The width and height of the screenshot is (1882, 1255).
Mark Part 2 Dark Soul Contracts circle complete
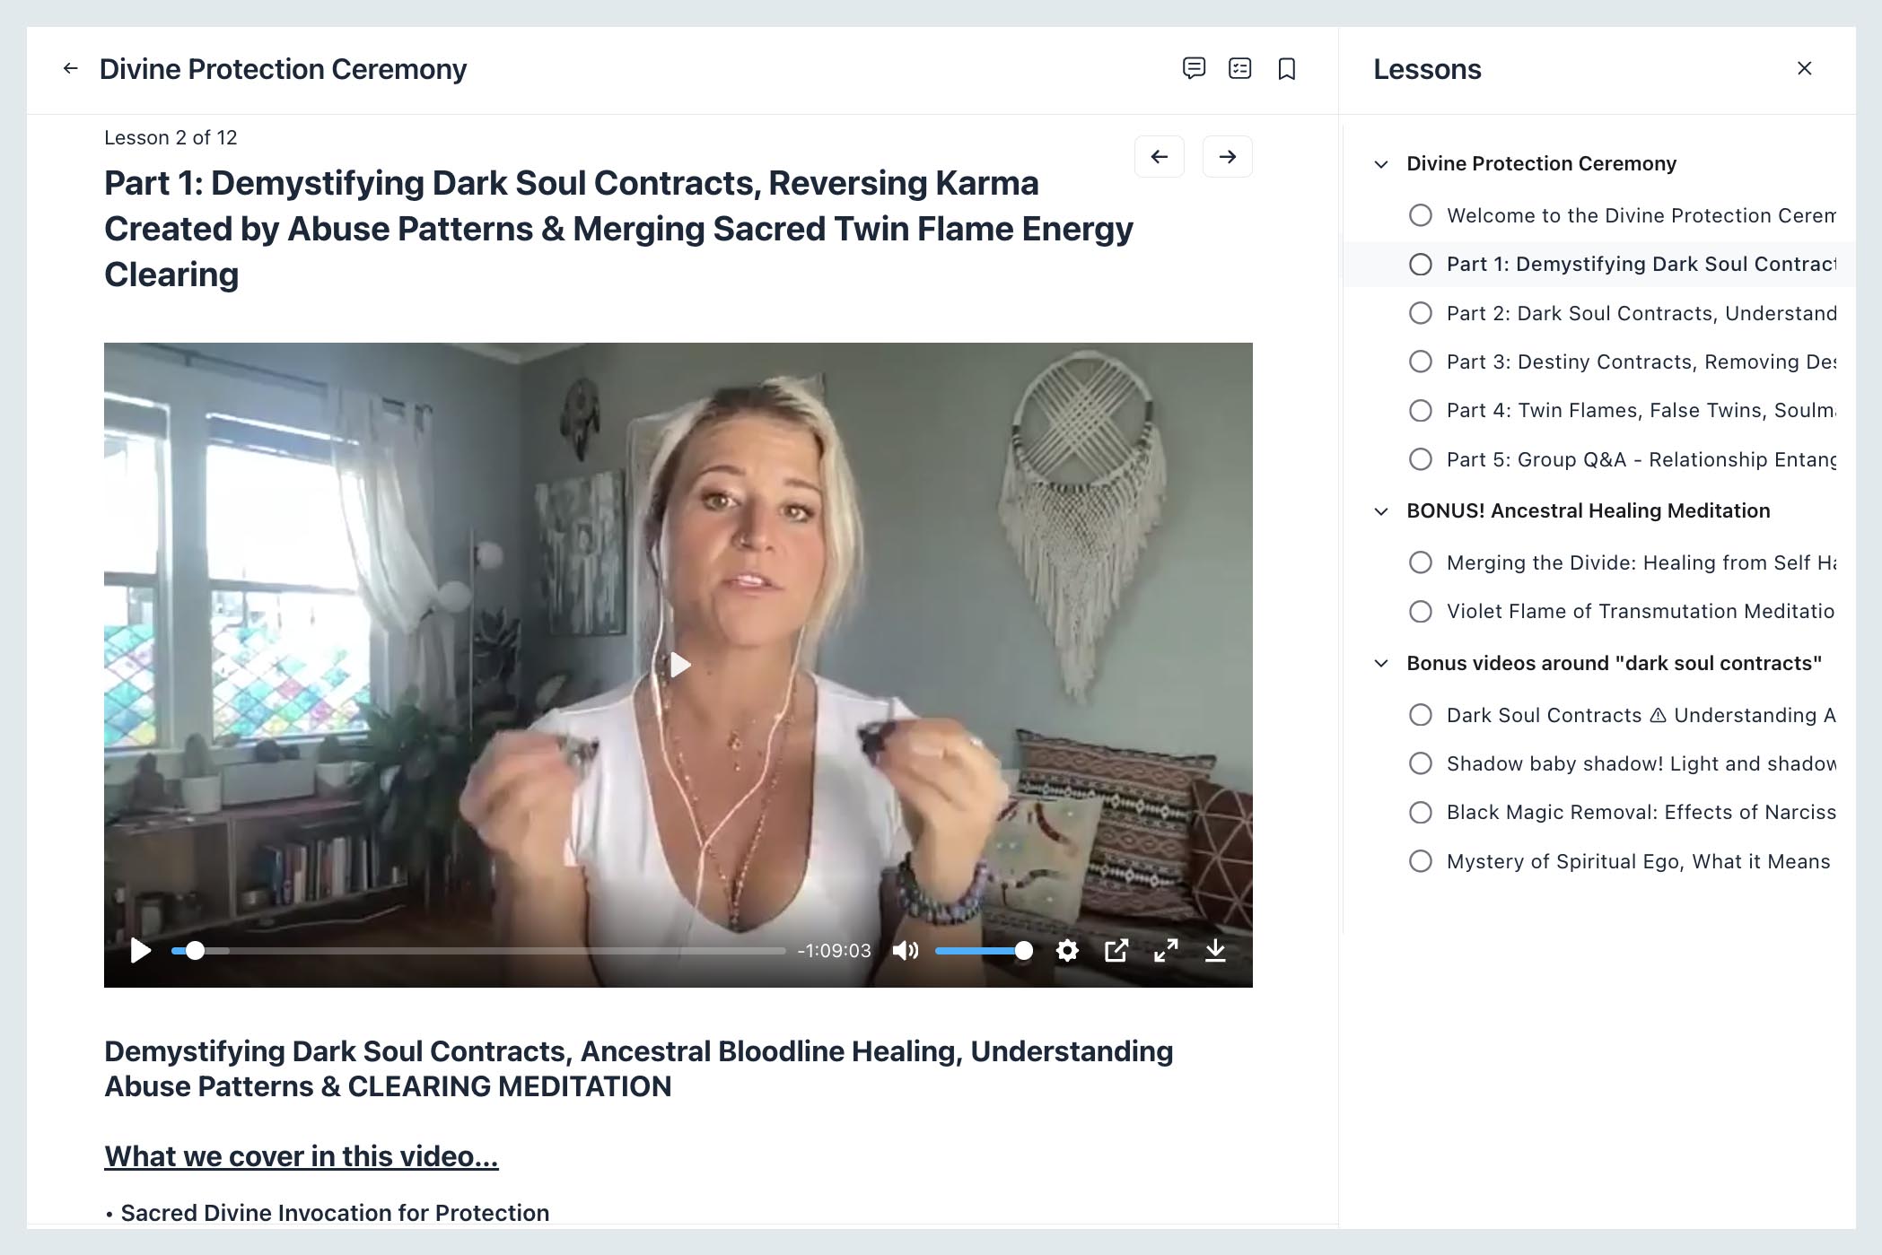(1421, 313)
